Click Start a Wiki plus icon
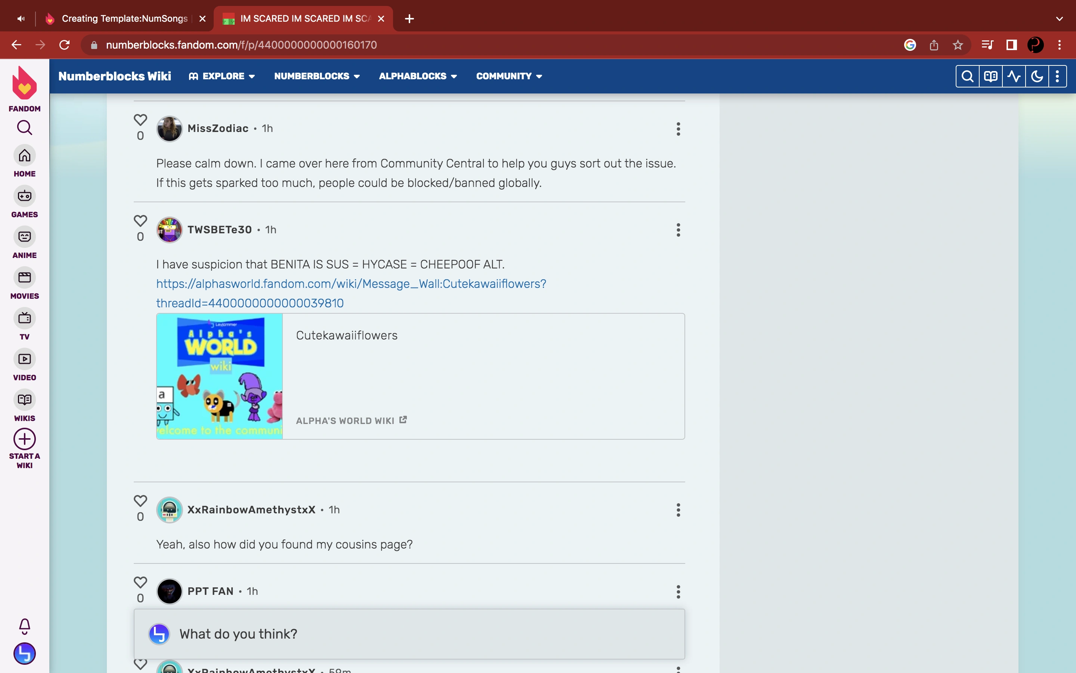Screen dimensions: 1076x673 click(24, 439)
